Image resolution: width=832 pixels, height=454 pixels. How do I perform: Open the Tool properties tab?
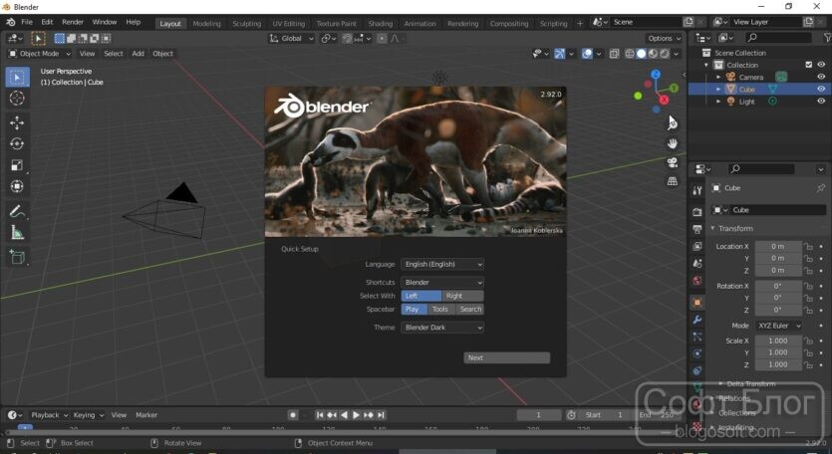click(697, 191)
